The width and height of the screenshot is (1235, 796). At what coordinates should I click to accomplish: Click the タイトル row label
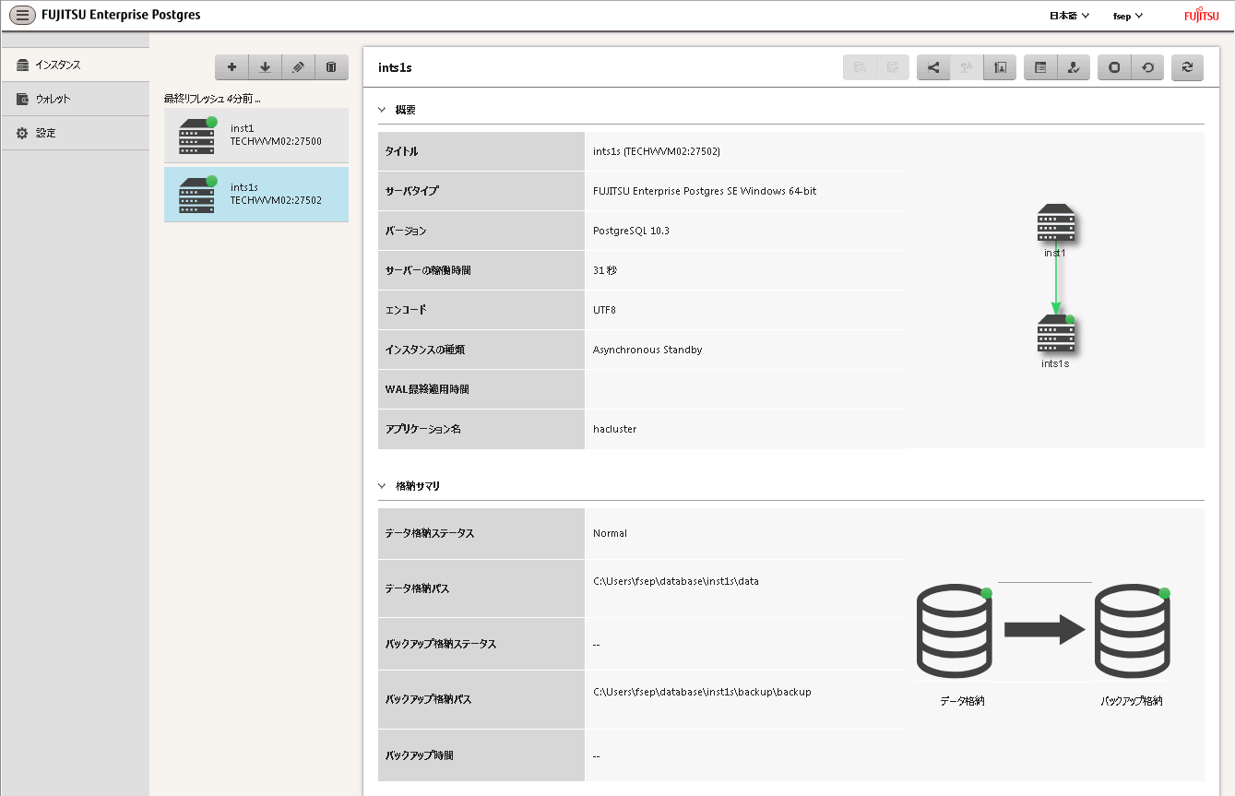pos(400,151)
